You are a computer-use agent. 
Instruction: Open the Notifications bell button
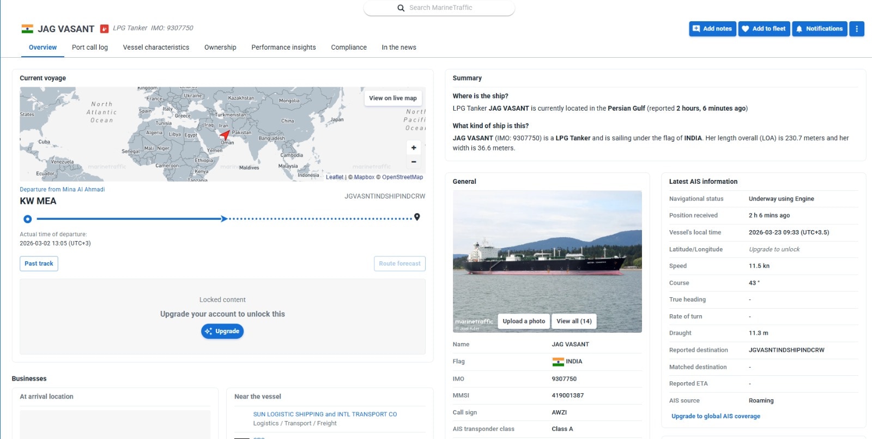tap(820, 29)
